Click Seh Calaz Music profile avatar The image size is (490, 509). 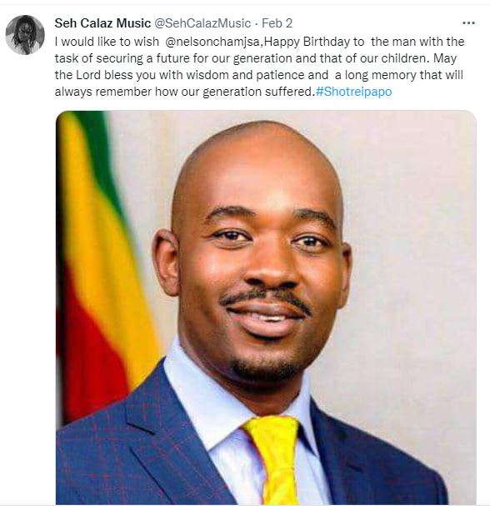click(x=25, y=35)
